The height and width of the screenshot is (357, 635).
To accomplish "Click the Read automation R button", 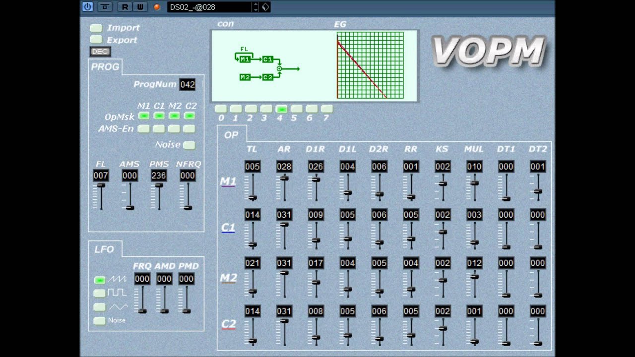I will coord(125,6).
